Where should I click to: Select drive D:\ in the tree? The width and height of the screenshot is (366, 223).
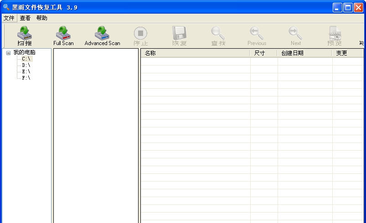[x=26, y=65]
